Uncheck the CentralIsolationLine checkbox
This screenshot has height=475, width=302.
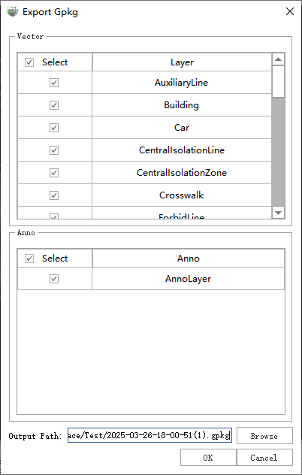[54, 150]
